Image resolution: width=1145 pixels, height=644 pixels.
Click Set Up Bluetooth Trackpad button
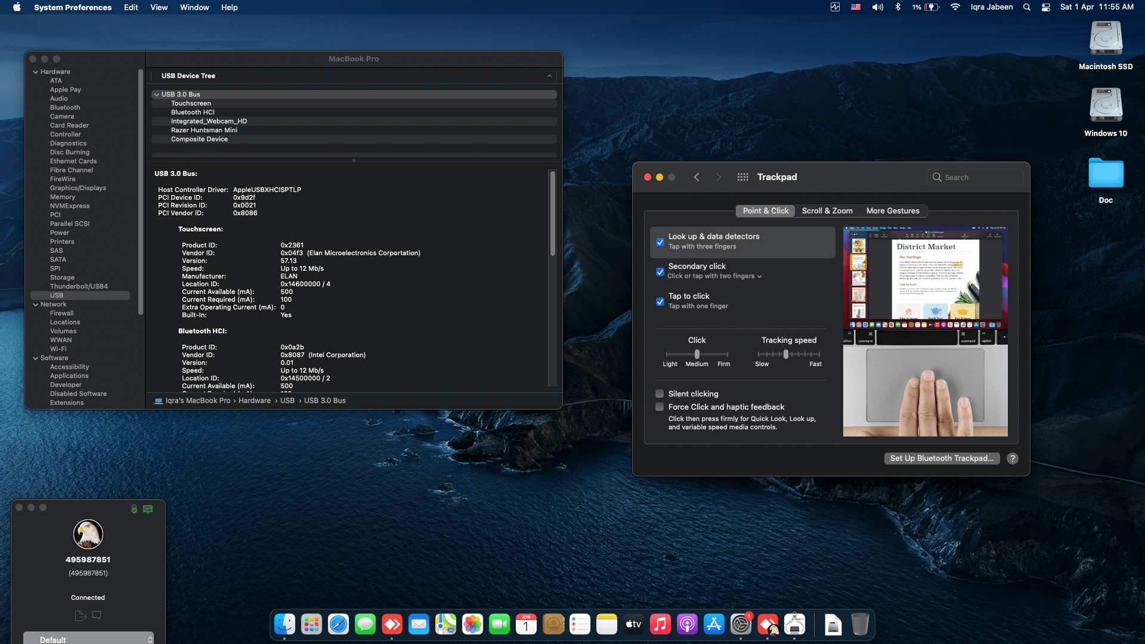pos(942,459)
